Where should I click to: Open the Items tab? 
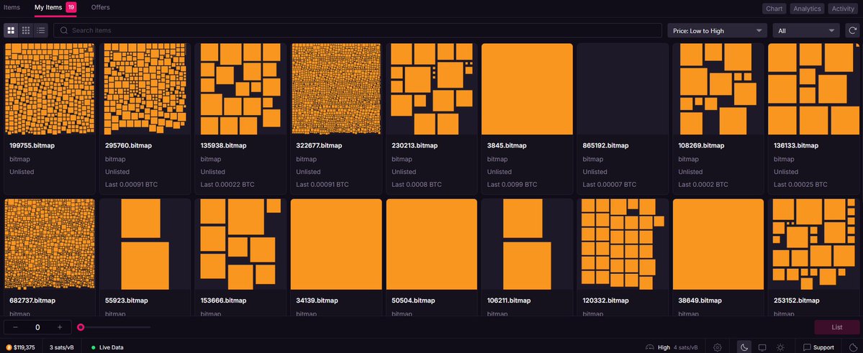12,7
